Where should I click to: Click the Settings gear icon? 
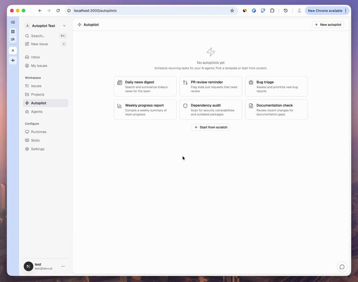pyautogui.click(x=27, y=149)
